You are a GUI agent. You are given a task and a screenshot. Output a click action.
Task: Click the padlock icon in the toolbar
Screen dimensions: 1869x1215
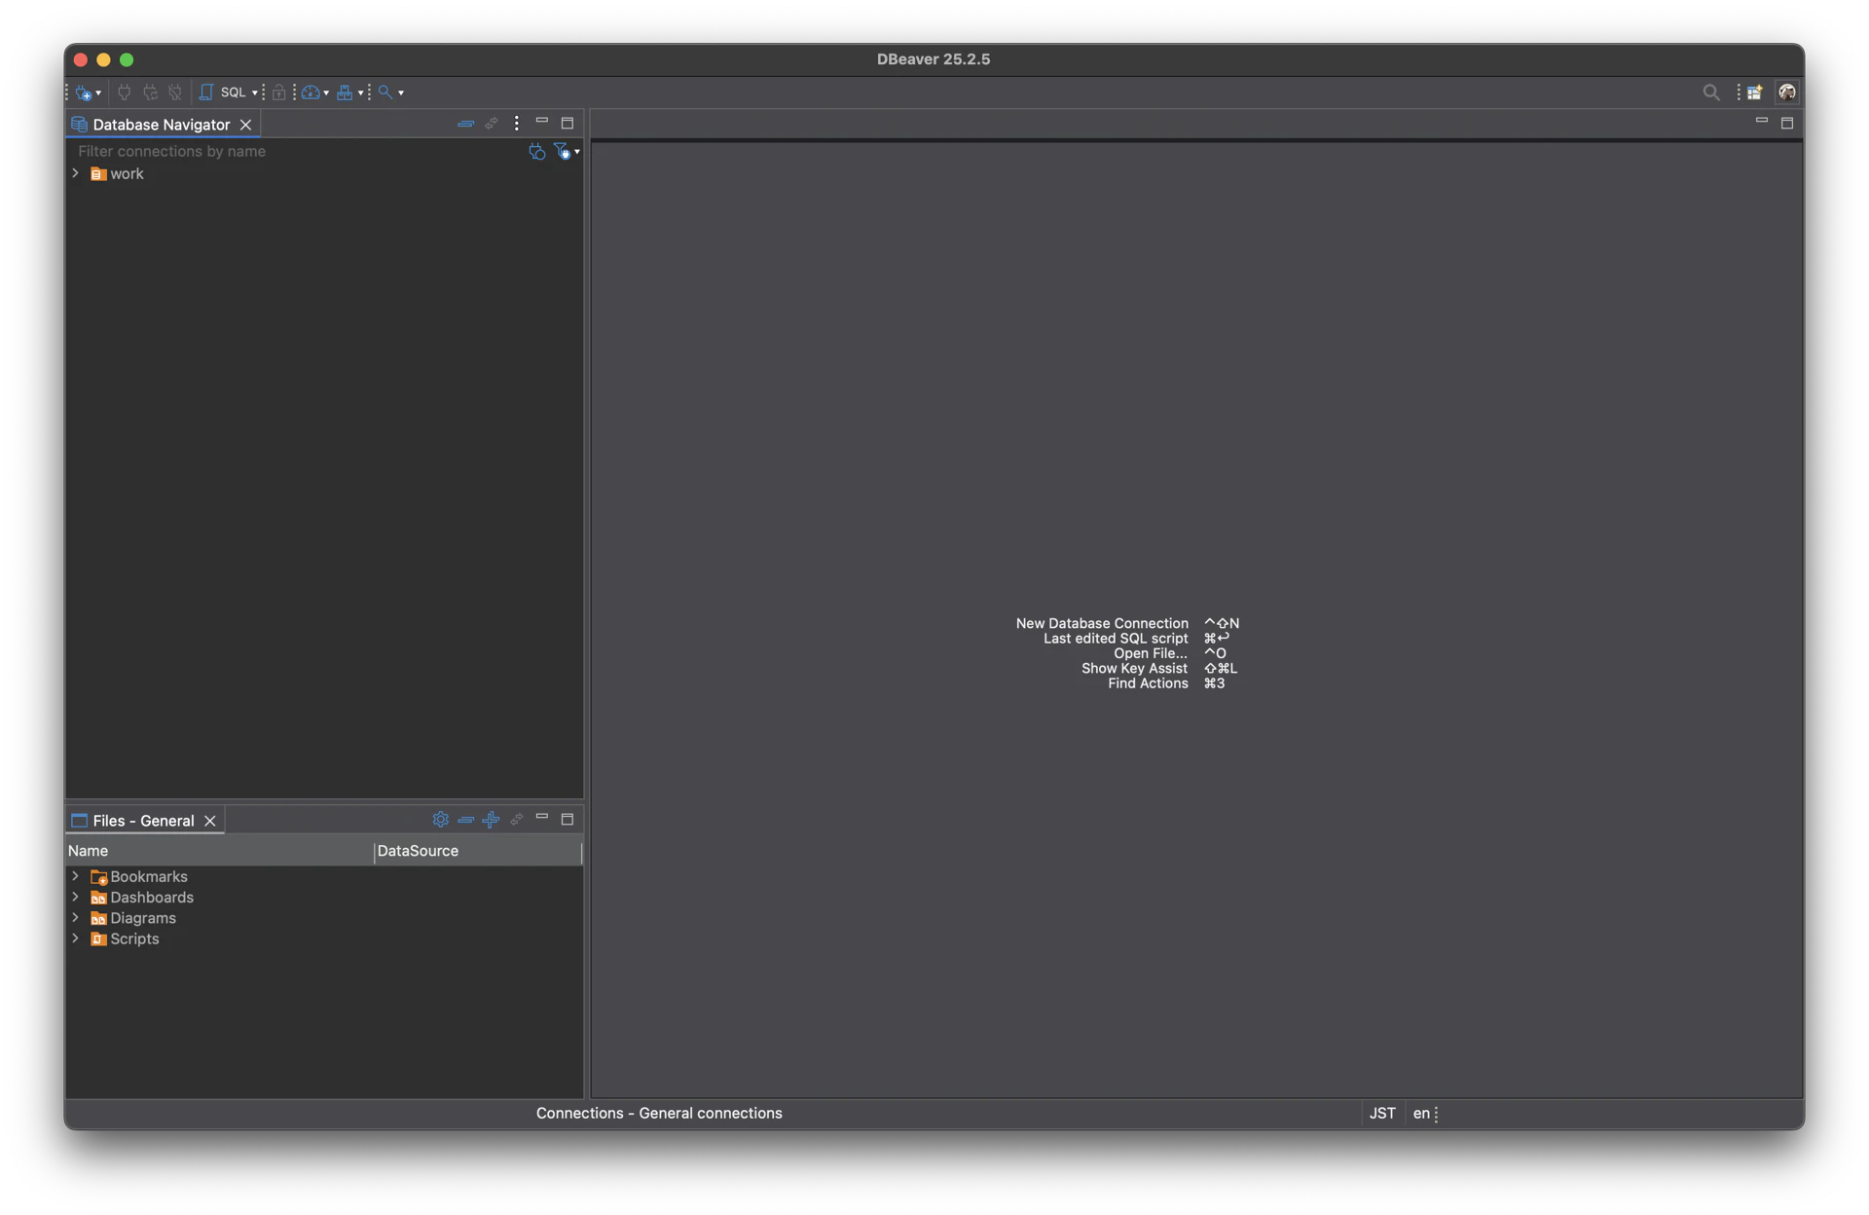click(279, 92)
